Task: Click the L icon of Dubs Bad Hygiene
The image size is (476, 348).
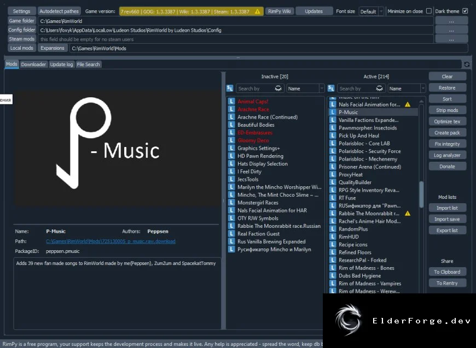Action: pos(333,275)
